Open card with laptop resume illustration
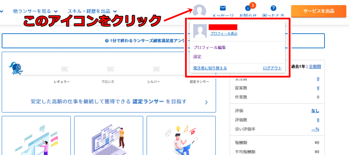This screenshot has height=155, width=349. [x=109, y=136]
